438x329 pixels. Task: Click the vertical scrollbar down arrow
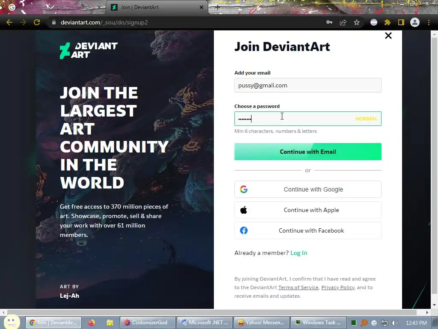coord(435,305)
